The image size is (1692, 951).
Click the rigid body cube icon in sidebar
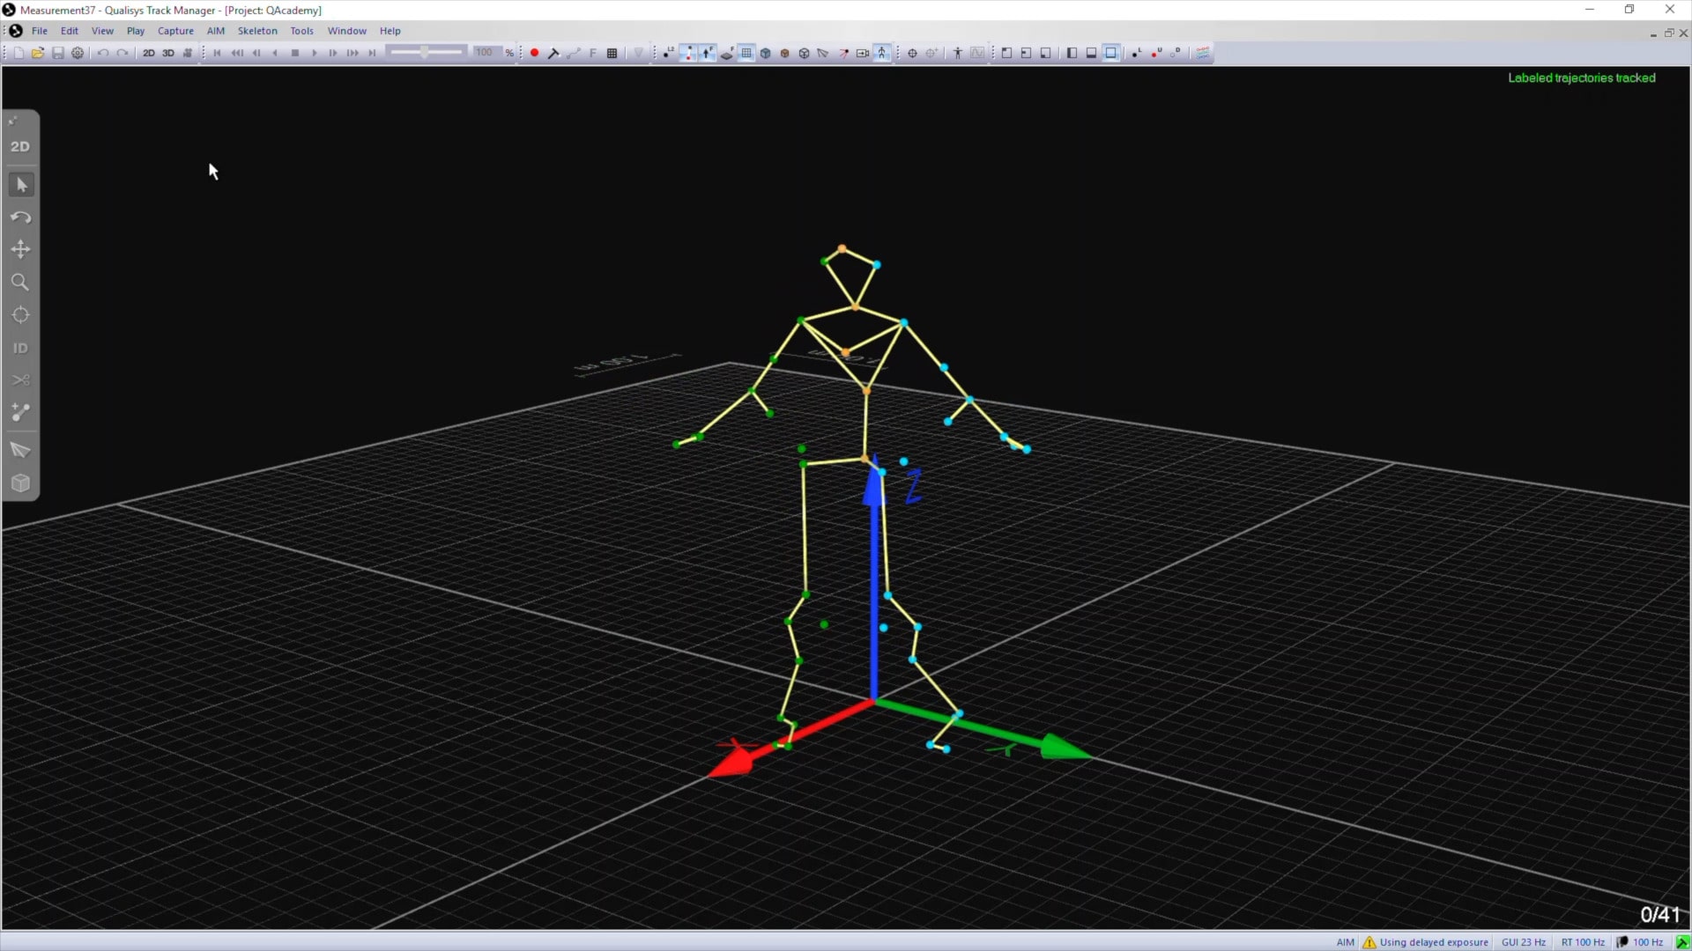[x=20, y=483]
